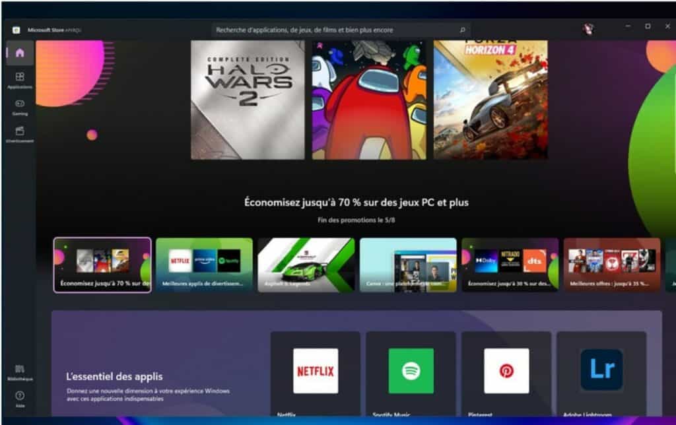Image resolution: width=676 pixels, height=425 pixels.
Task: Select the Canva carousel card
Action: [408, 265]
